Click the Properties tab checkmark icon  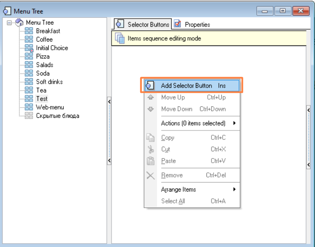point(178,24)
